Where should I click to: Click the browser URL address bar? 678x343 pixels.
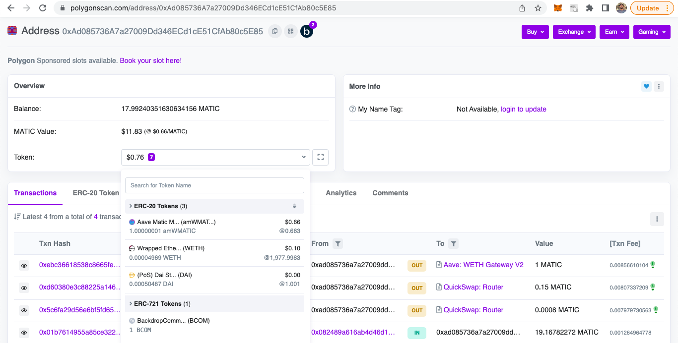click(x=288, y=8)
